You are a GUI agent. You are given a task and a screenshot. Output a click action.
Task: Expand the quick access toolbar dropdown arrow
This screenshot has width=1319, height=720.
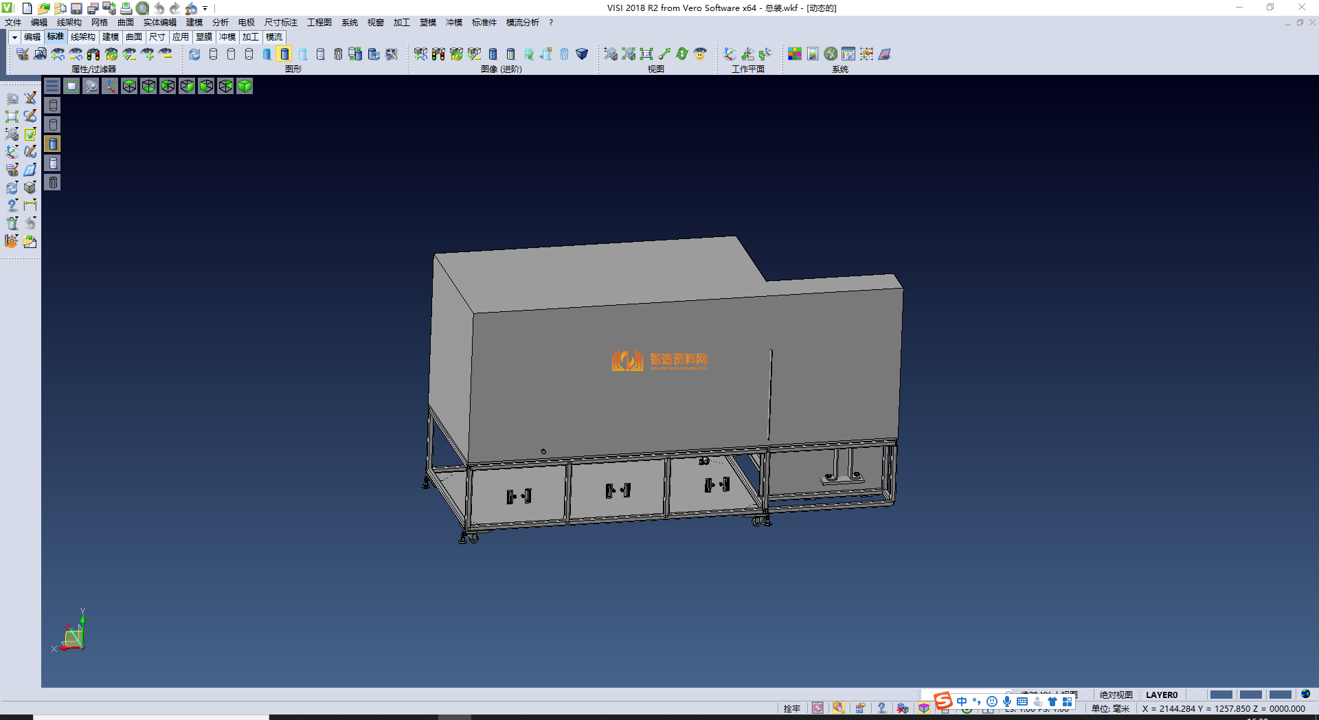click(205, 8)
